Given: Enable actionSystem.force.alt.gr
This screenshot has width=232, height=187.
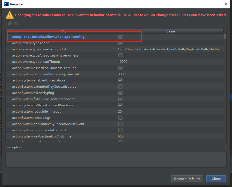Looking at the screenshot, I should [x=120, y=117].
